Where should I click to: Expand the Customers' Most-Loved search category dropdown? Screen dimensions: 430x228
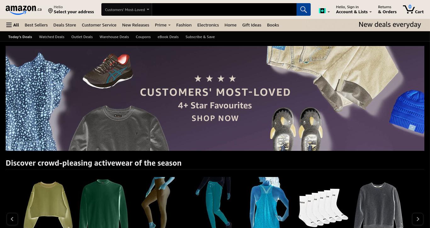(x=127, y=9)
